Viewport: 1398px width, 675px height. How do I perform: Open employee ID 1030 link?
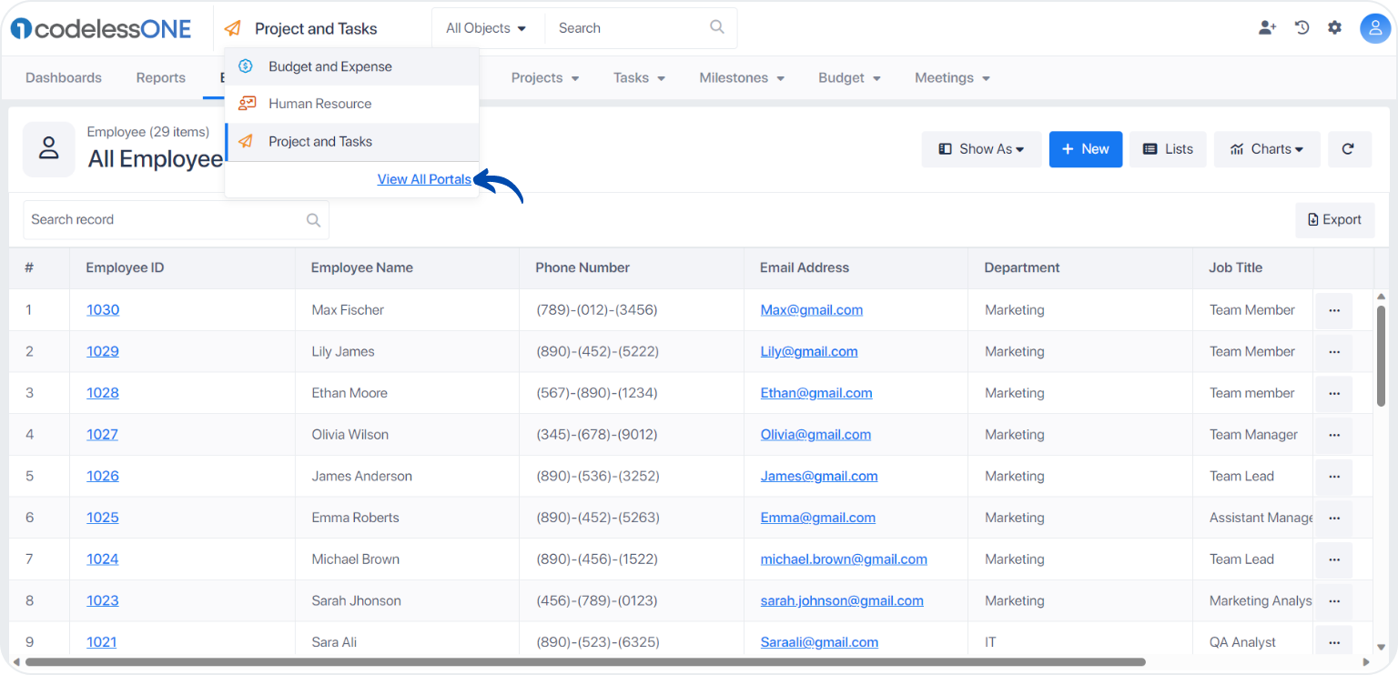tap(103, 310)
